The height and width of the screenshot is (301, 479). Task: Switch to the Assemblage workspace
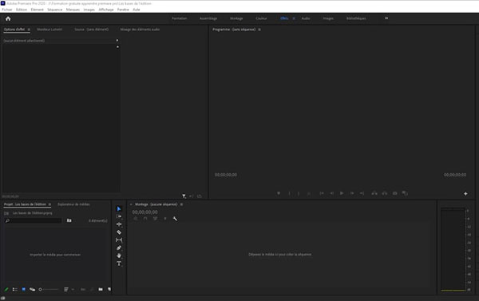point(208,18)
